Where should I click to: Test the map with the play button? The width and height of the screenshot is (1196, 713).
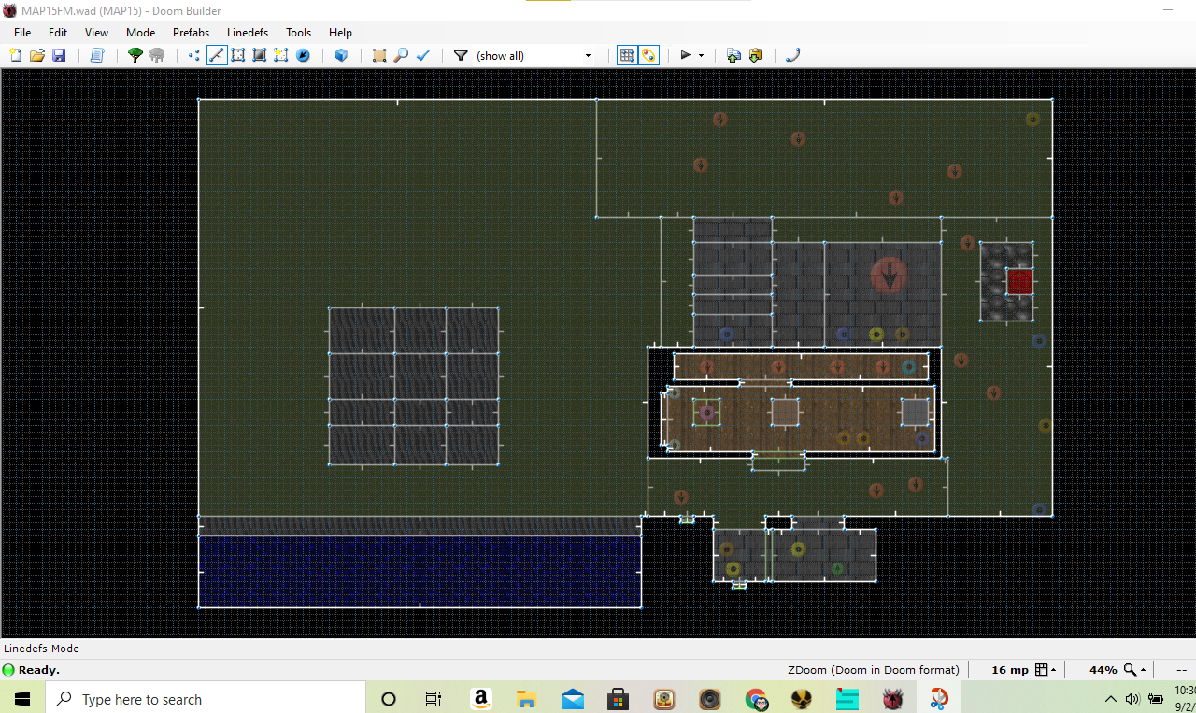(x=685, y=55)
